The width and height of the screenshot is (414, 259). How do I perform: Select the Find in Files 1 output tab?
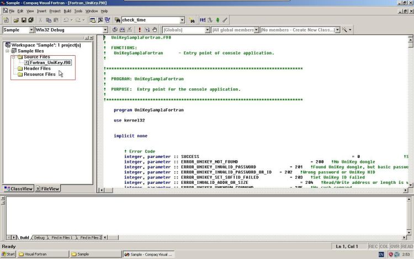[x=62, y=237]
